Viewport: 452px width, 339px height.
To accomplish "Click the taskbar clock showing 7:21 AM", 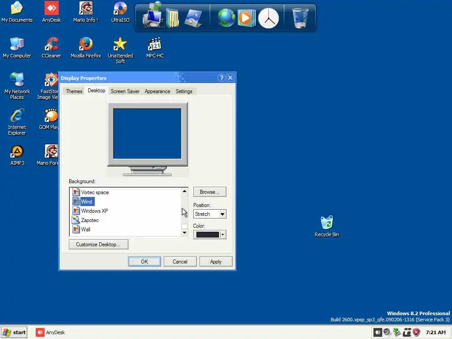I will [x=436, y=332].
